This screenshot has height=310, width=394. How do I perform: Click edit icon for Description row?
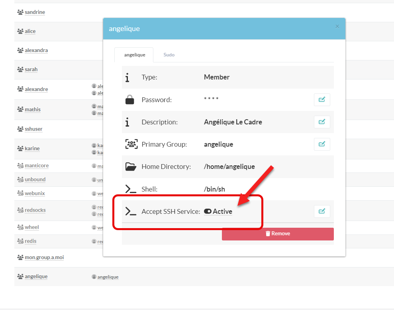pyautogui.click(x=322, y=122)
